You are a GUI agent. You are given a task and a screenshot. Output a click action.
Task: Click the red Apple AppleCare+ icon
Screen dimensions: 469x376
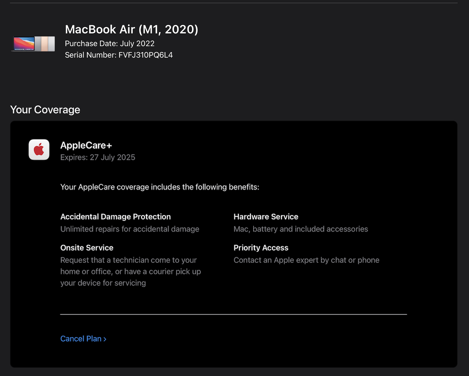[x=39, y=150]
